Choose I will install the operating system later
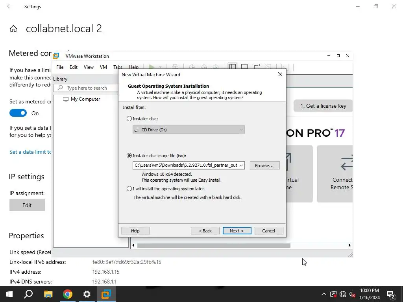Viewport: 403px width, 302px height. [129, 189]
